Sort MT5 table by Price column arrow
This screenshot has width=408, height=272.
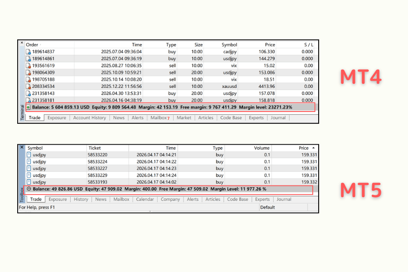click(x=314, y=148)
